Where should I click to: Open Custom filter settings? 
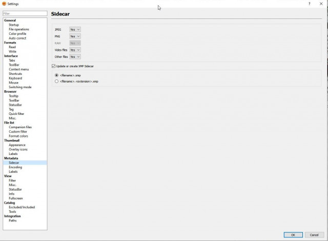click(x=18, y=132)
